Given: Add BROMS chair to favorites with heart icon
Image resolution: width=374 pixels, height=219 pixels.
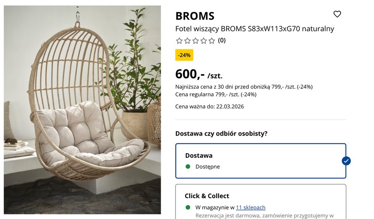Looking at the screenshot, I should pos(337,14).
